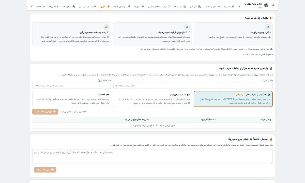Image resolution: width=305 pixels, height=183 pixels.
Task: Click the دسته (اختیاری) table column header
Action: [x=208, y=119]
